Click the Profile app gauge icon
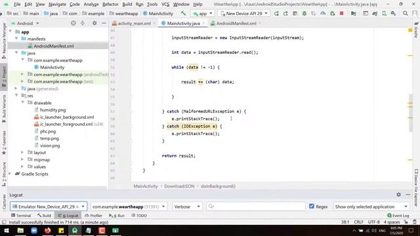The width and height of the screenshot is (420, 236). 323,13
